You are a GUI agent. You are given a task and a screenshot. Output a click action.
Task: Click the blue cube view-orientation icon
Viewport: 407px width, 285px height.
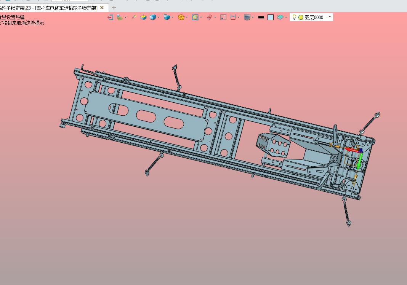pyautogui.click(x=167, y=18)
